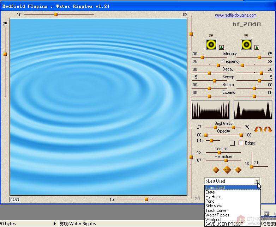Choose the Water Ripples preset

pos(232,215)
